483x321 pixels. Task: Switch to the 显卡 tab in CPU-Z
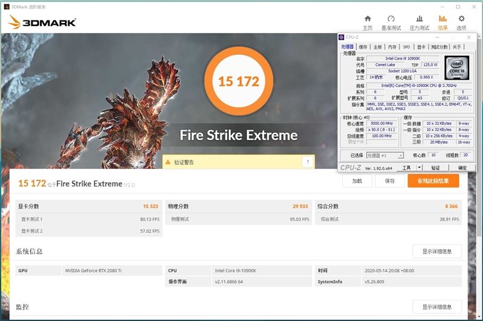pyautogui.click(x=421, y=47)
